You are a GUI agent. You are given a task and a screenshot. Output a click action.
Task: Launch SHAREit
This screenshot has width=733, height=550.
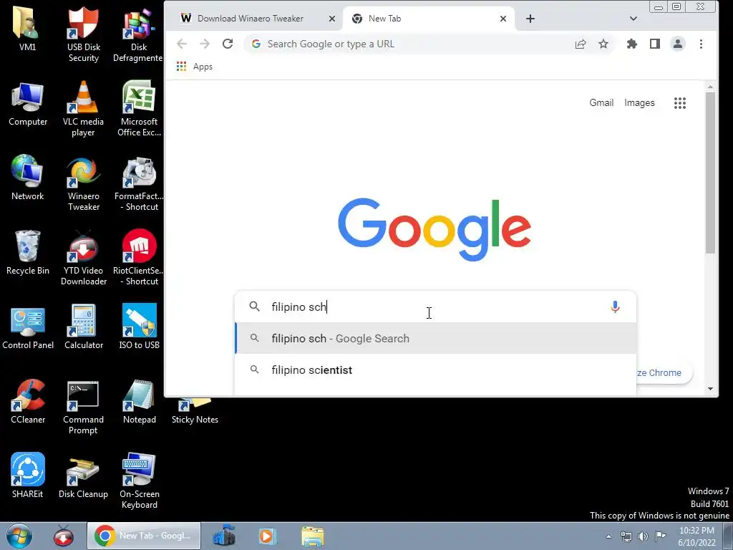tap(28, 476)
